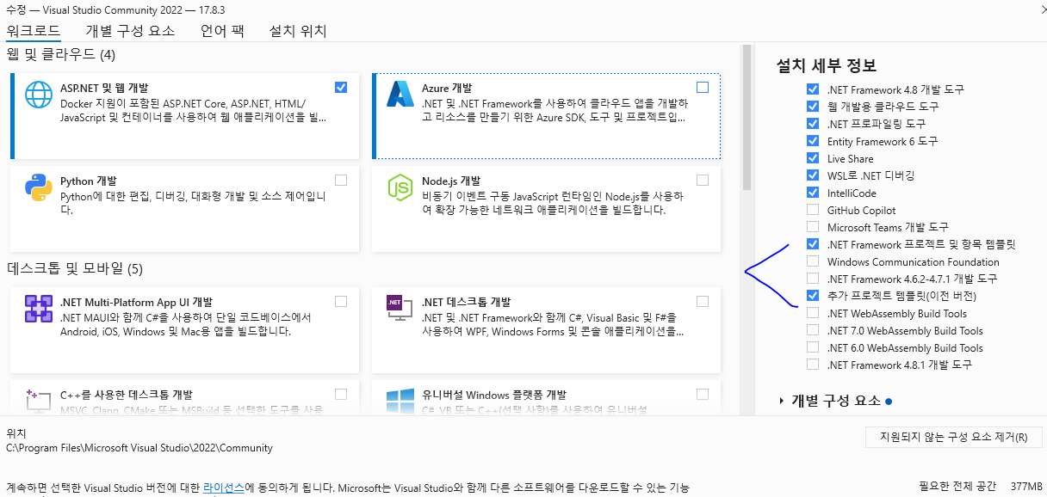Uncheck the Live Share component

coord(813,158)
